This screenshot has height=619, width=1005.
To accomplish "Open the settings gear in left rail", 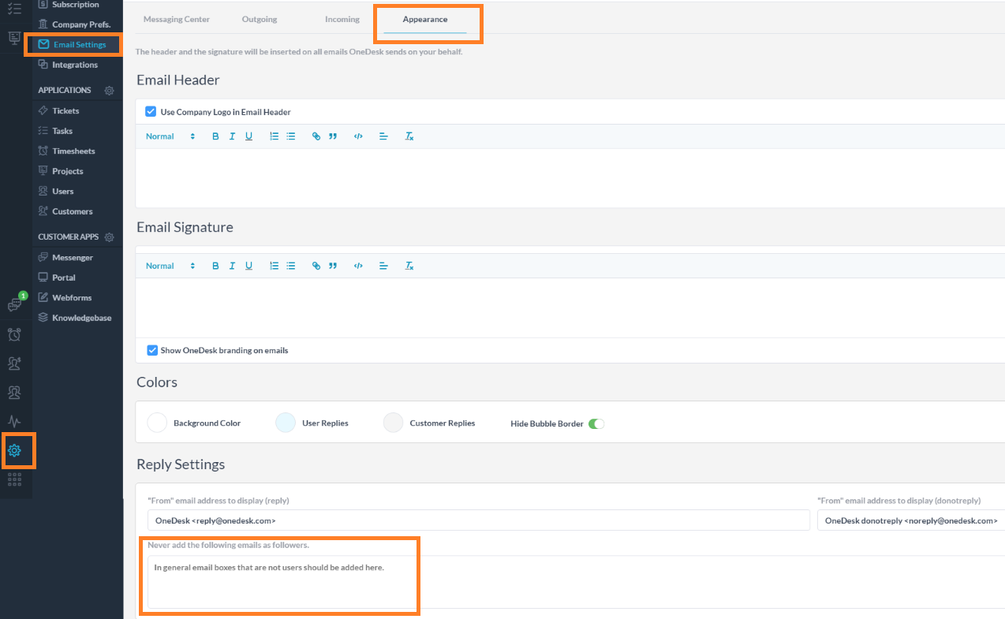I will (14, 451).
